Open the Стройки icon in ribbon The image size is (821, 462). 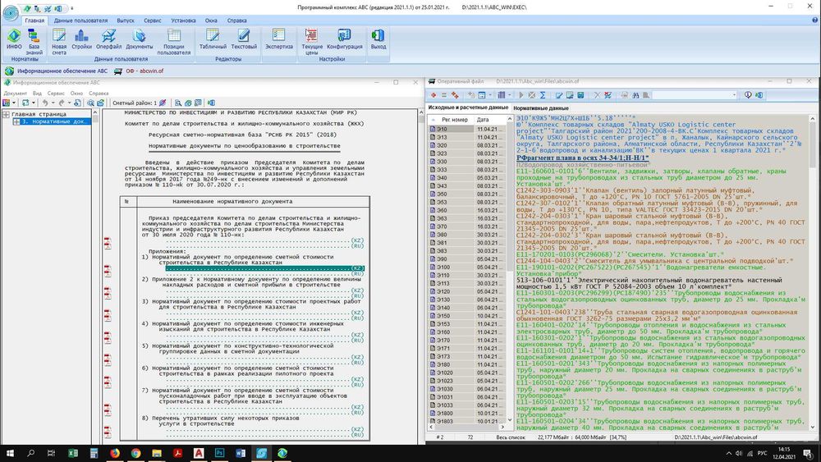(81, 38)
